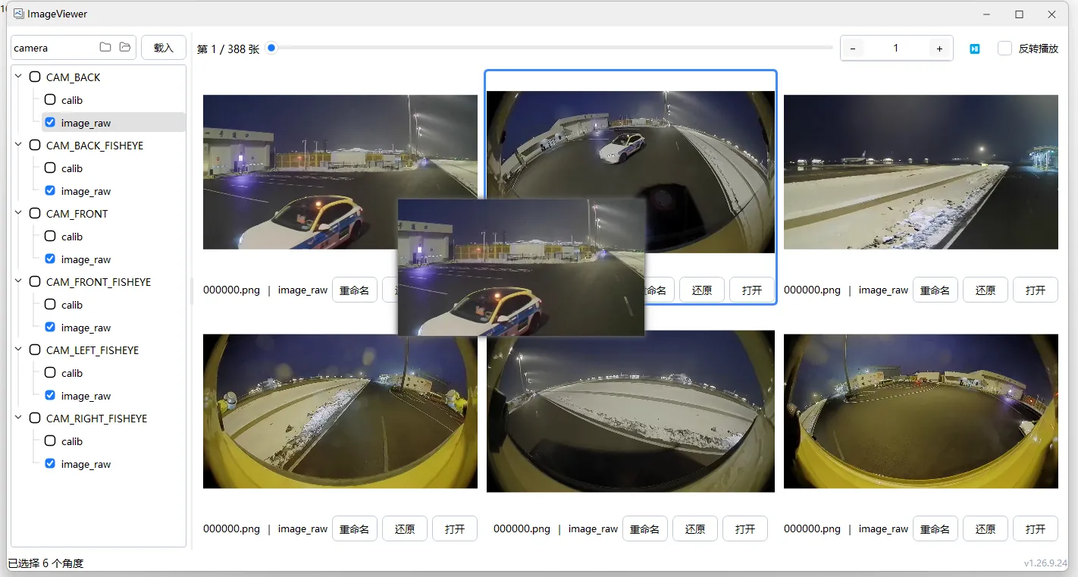Collapse the CAM_FRONT_FISHEYE tree node
This screenshot has height=577, width=1078.
19,281
